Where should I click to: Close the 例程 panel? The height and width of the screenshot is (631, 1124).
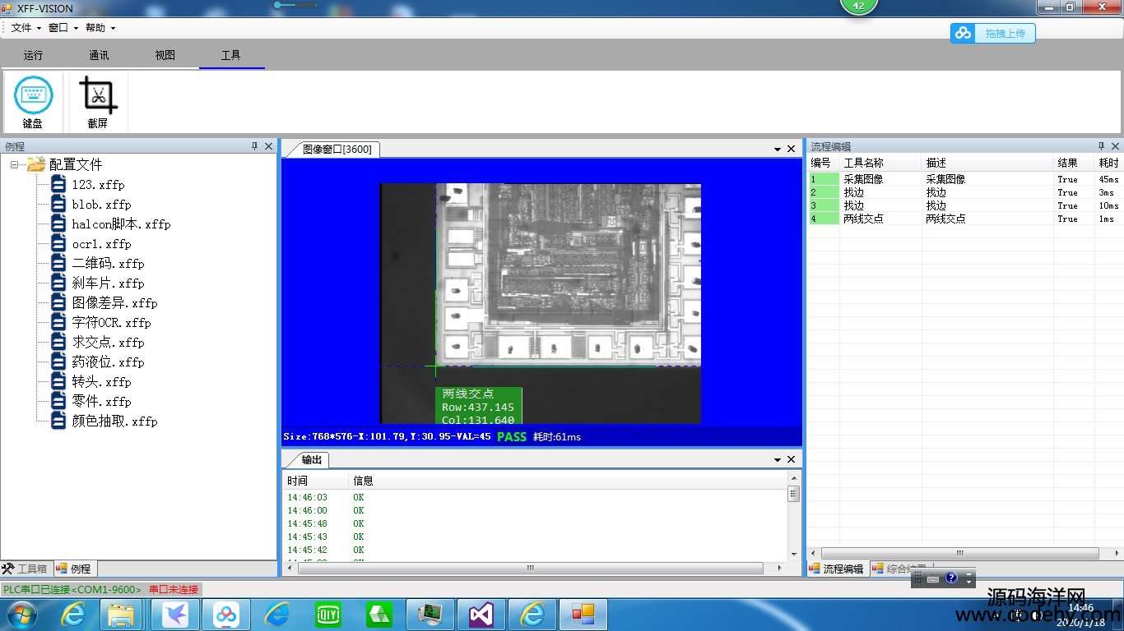(x=268, y=146)
